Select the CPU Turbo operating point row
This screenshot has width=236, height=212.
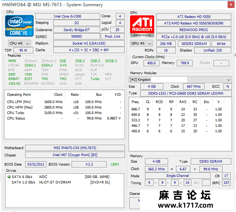click(x=64, y=113)
